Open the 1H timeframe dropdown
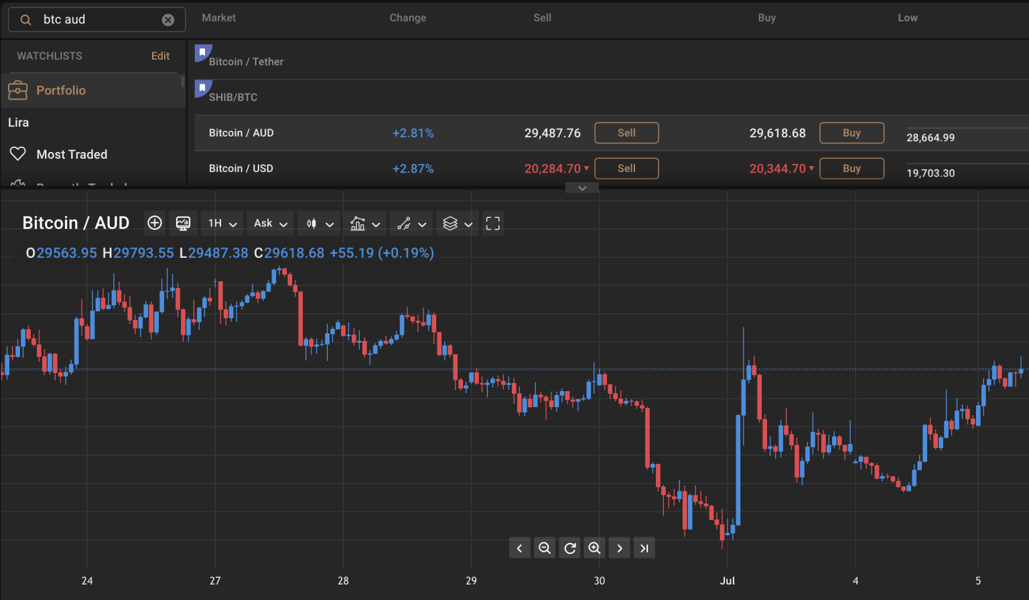This screenshot has height=600, width=1029. click(x=222, y=223)
